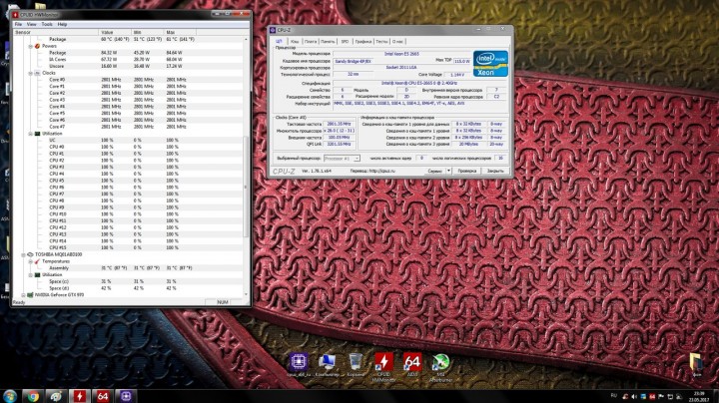Click the Intel Xeon logo in CPU-Z
Viewport: 719px width, 403px height.
click(x=490, y=64)
